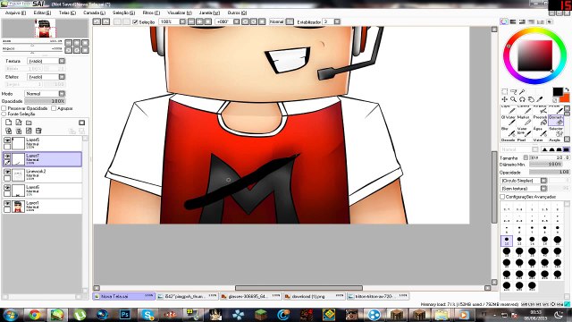This screenshot has width=572, height=322.
Task: Open the Visualizar menu
Action: click(180, 13)
